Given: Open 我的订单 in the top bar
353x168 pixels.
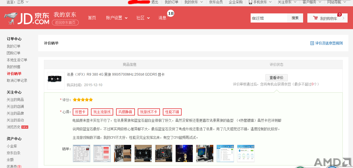Looking at the screenshot, I should coord(171,2).
